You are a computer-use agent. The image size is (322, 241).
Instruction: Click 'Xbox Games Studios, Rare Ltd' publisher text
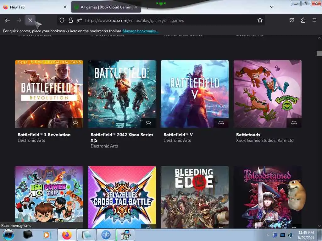click(265, 140)
